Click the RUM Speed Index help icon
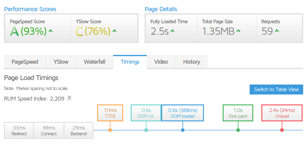The height and width of the screenshot is (144, 308). coord(69,98)
